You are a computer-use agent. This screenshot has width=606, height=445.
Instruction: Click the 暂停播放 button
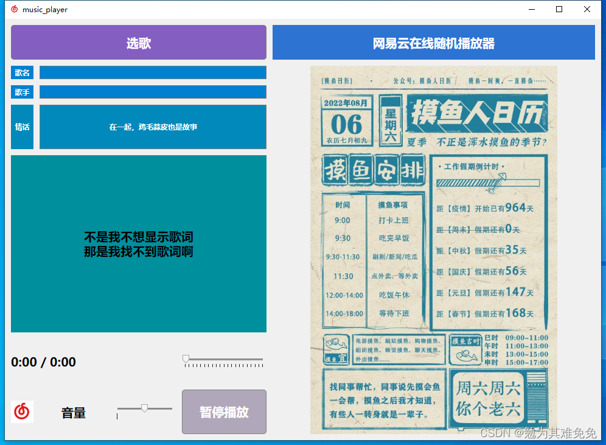tap(224, 412)
